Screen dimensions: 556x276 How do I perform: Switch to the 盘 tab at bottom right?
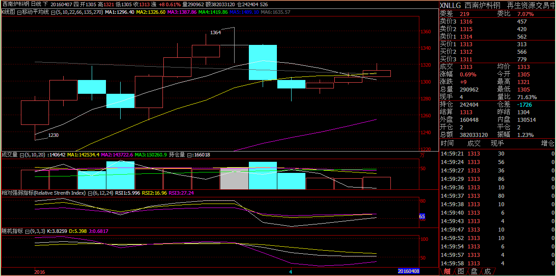click(x=474, y=271)
